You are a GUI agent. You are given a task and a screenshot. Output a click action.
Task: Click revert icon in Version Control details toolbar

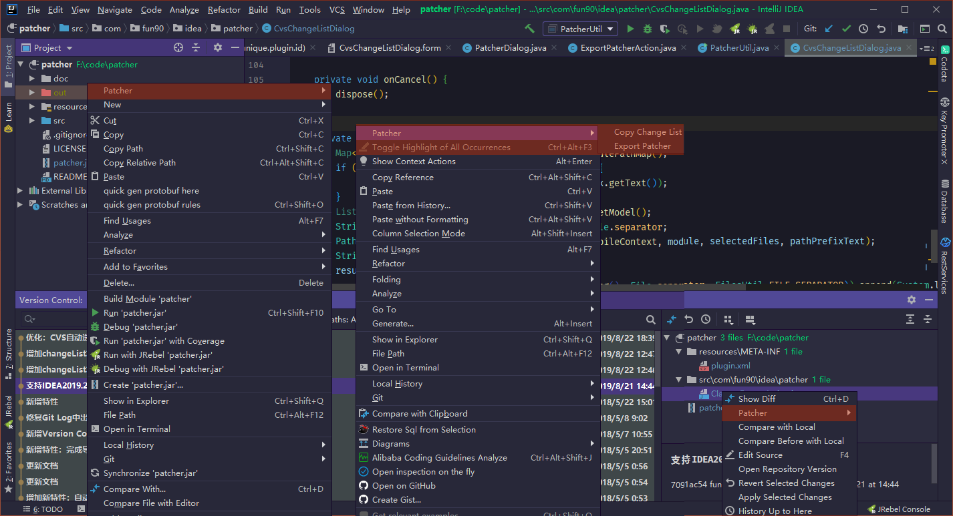[688, 320]
